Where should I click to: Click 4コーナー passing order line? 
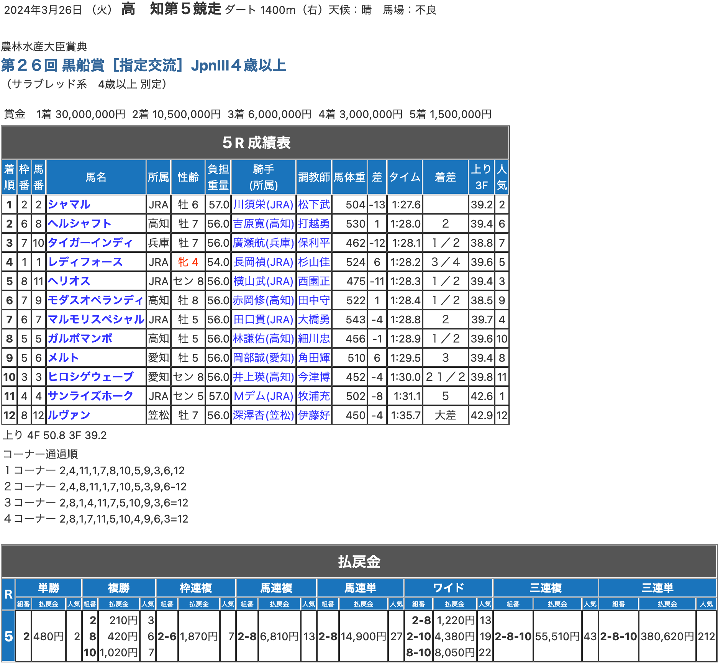(96, 519)
